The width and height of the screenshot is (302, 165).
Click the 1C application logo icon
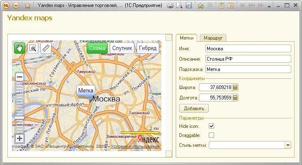tap(6, 5)
